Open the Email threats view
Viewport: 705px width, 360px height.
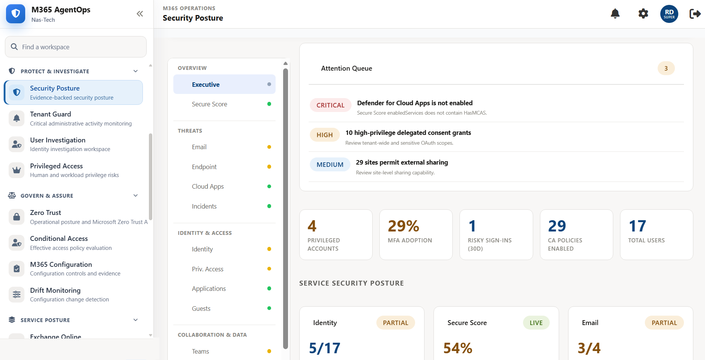(x=224, y=147)
